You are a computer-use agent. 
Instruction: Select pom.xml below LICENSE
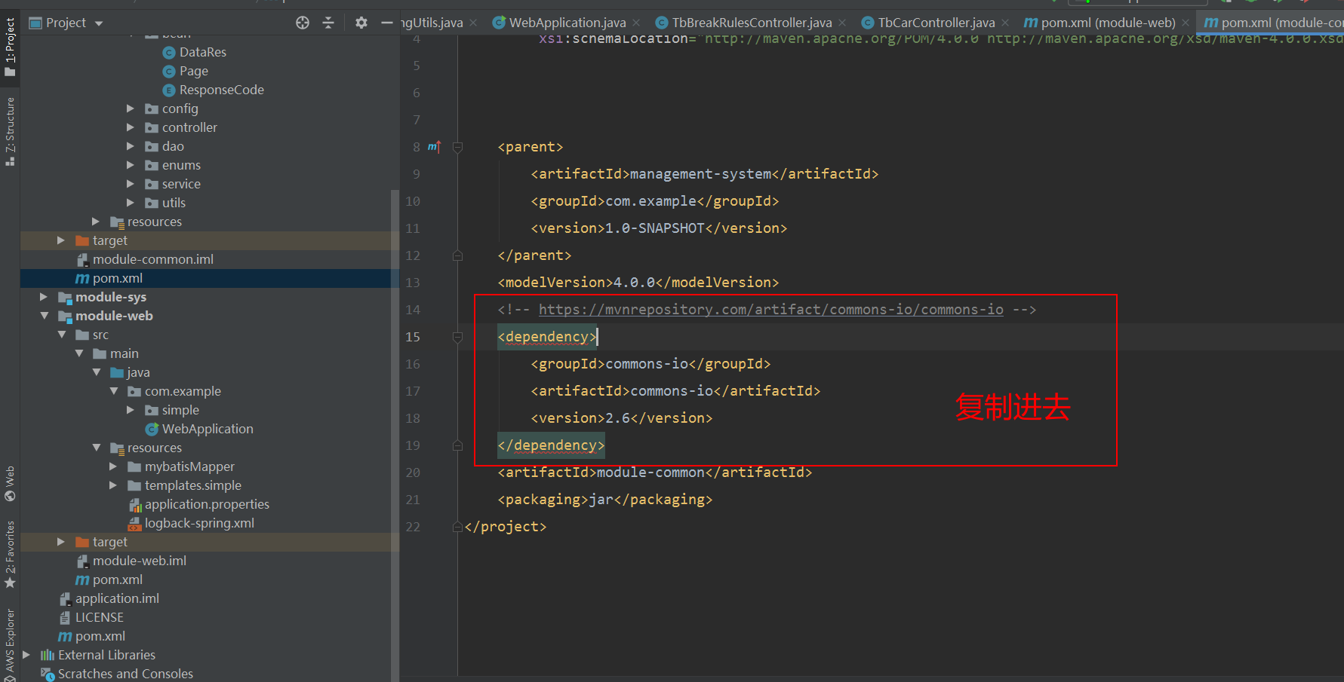click(100, 636)
